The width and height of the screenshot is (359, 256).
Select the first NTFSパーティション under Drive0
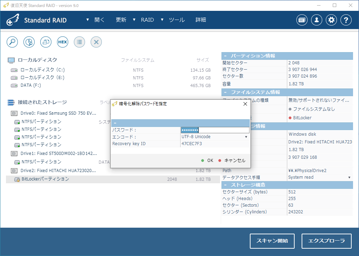point(41,122)
